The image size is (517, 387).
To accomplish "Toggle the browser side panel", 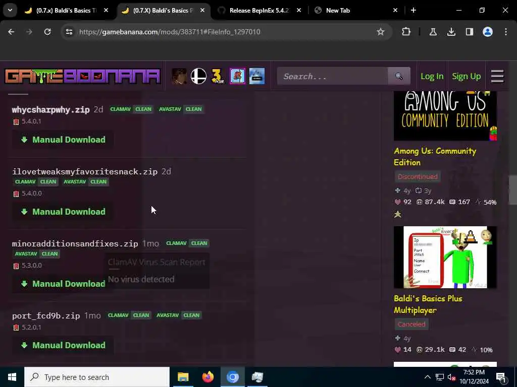I will point(470,32).
